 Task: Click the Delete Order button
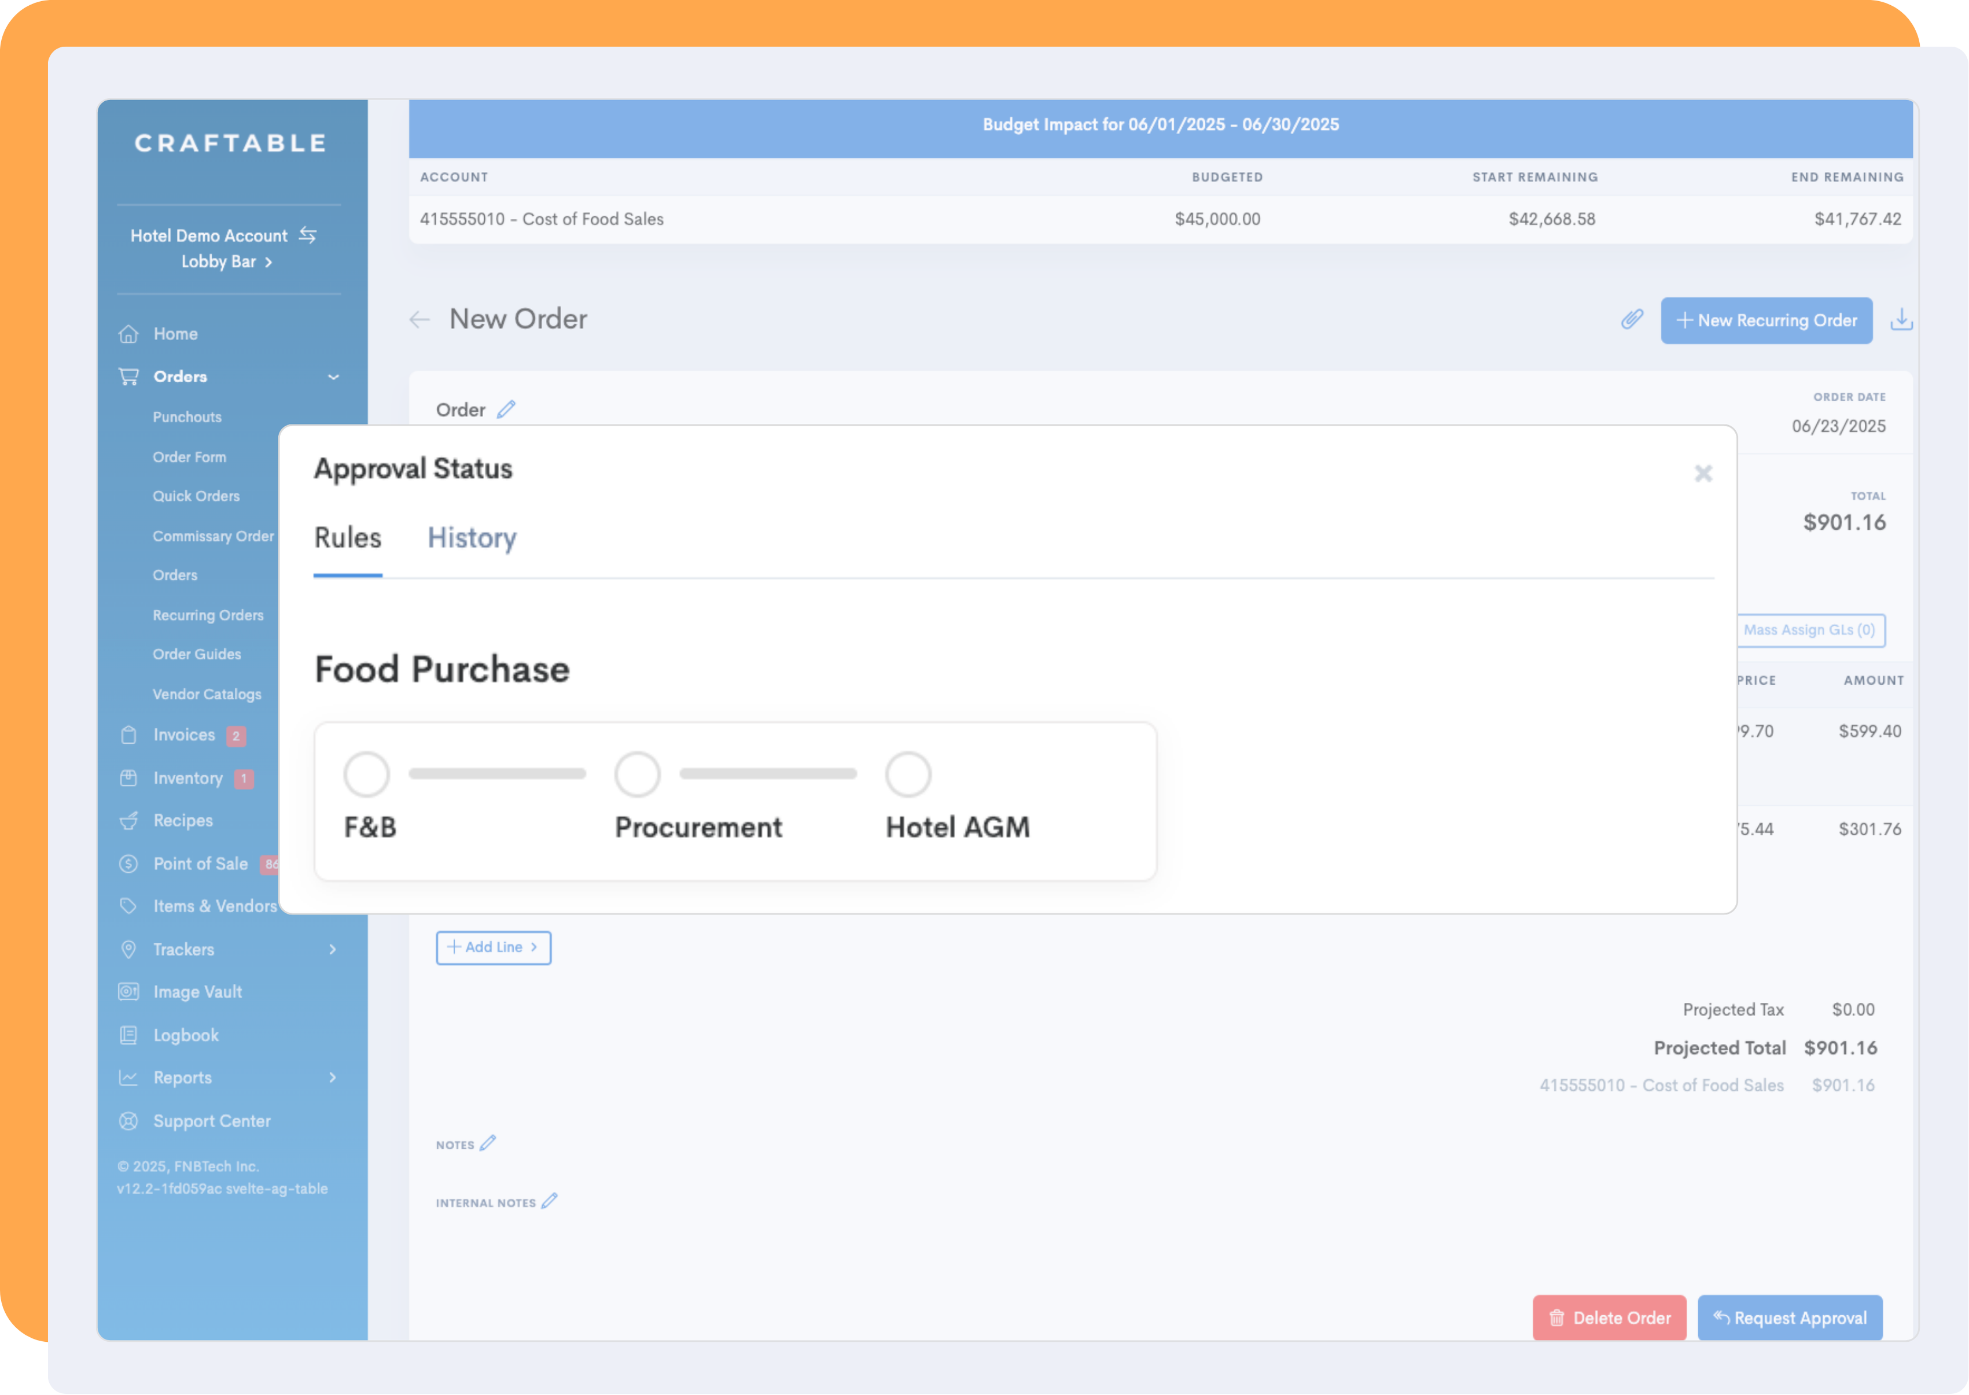tap(1610, 1317)
